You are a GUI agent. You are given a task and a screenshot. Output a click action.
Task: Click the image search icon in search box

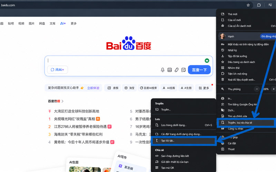click(x=169, y=70)
